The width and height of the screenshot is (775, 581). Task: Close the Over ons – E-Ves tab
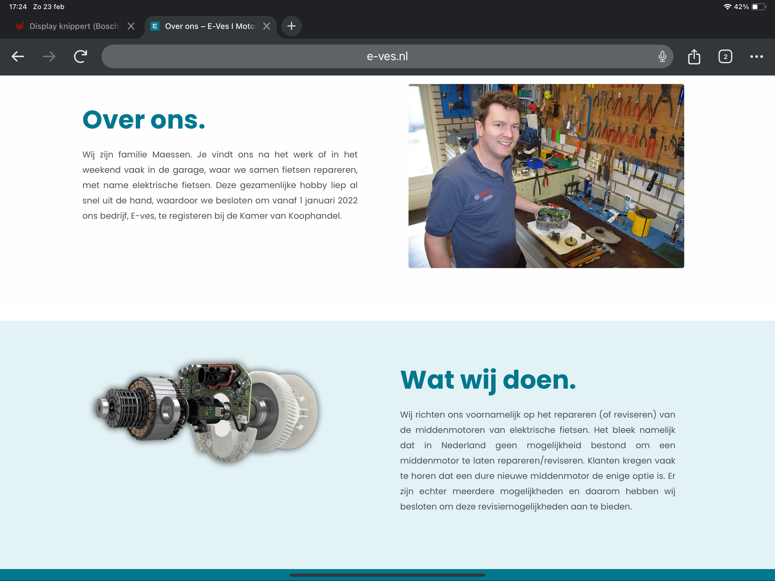pyautogui.click(x=267, y=26)
